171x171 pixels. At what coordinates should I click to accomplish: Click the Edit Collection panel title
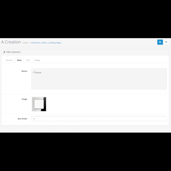(x=13, y=52)
